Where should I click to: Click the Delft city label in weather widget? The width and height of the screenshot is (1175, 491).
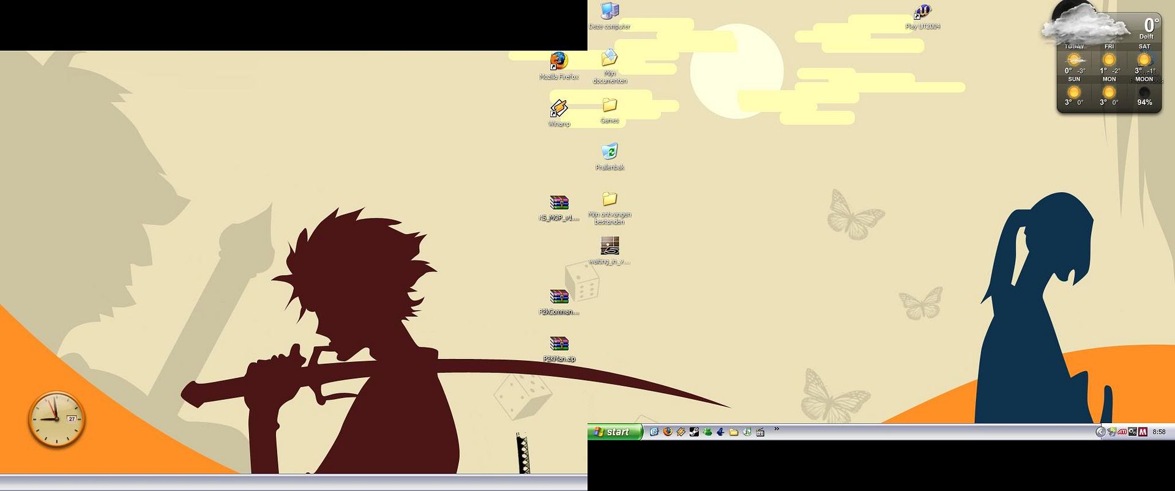(x=1146, y=37)
